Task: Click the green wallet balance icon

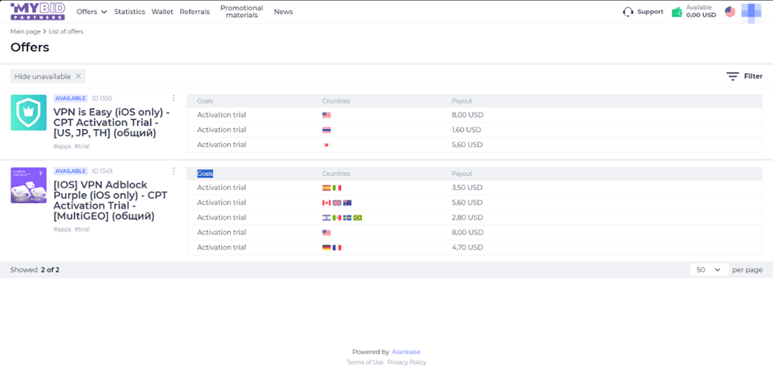Action: (x=677, y=12)
